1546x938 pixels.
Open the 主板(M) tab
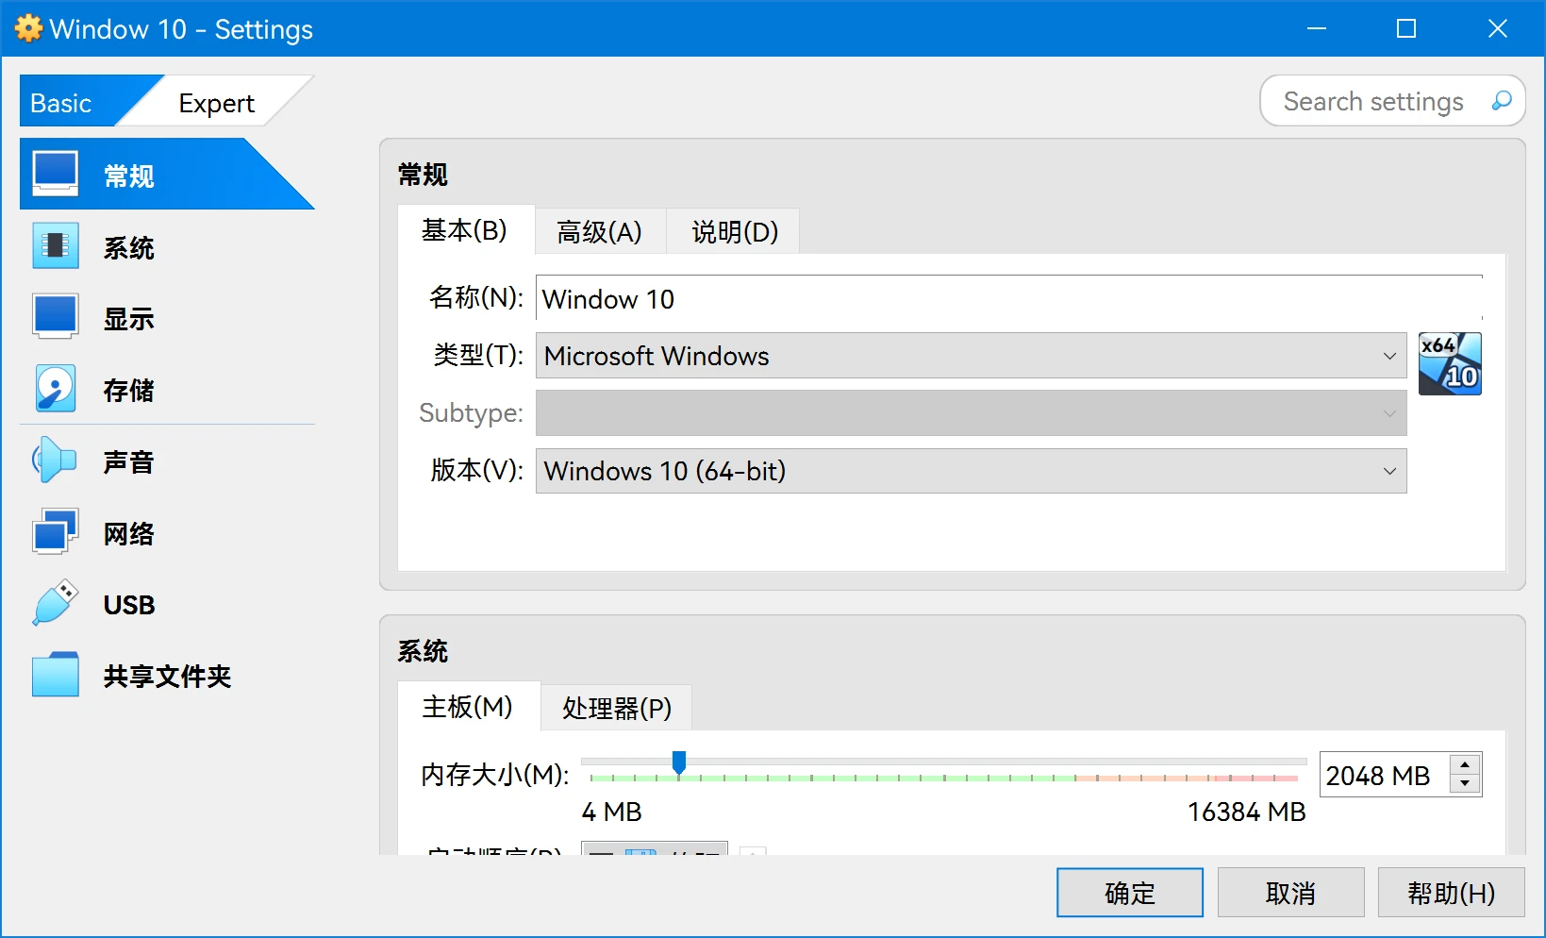tap(467, 707)
